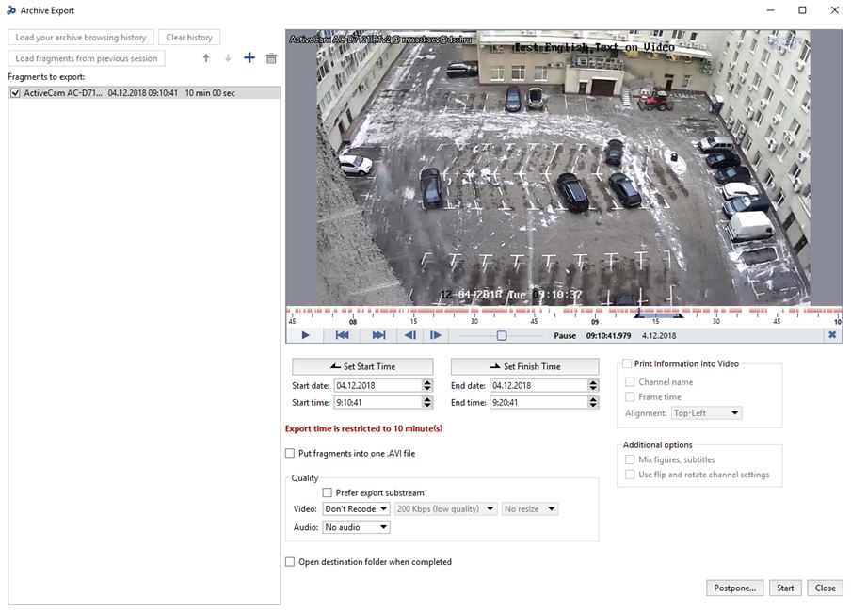Click the Start time input field
This screenshot has height=612, width=851.
377,402
